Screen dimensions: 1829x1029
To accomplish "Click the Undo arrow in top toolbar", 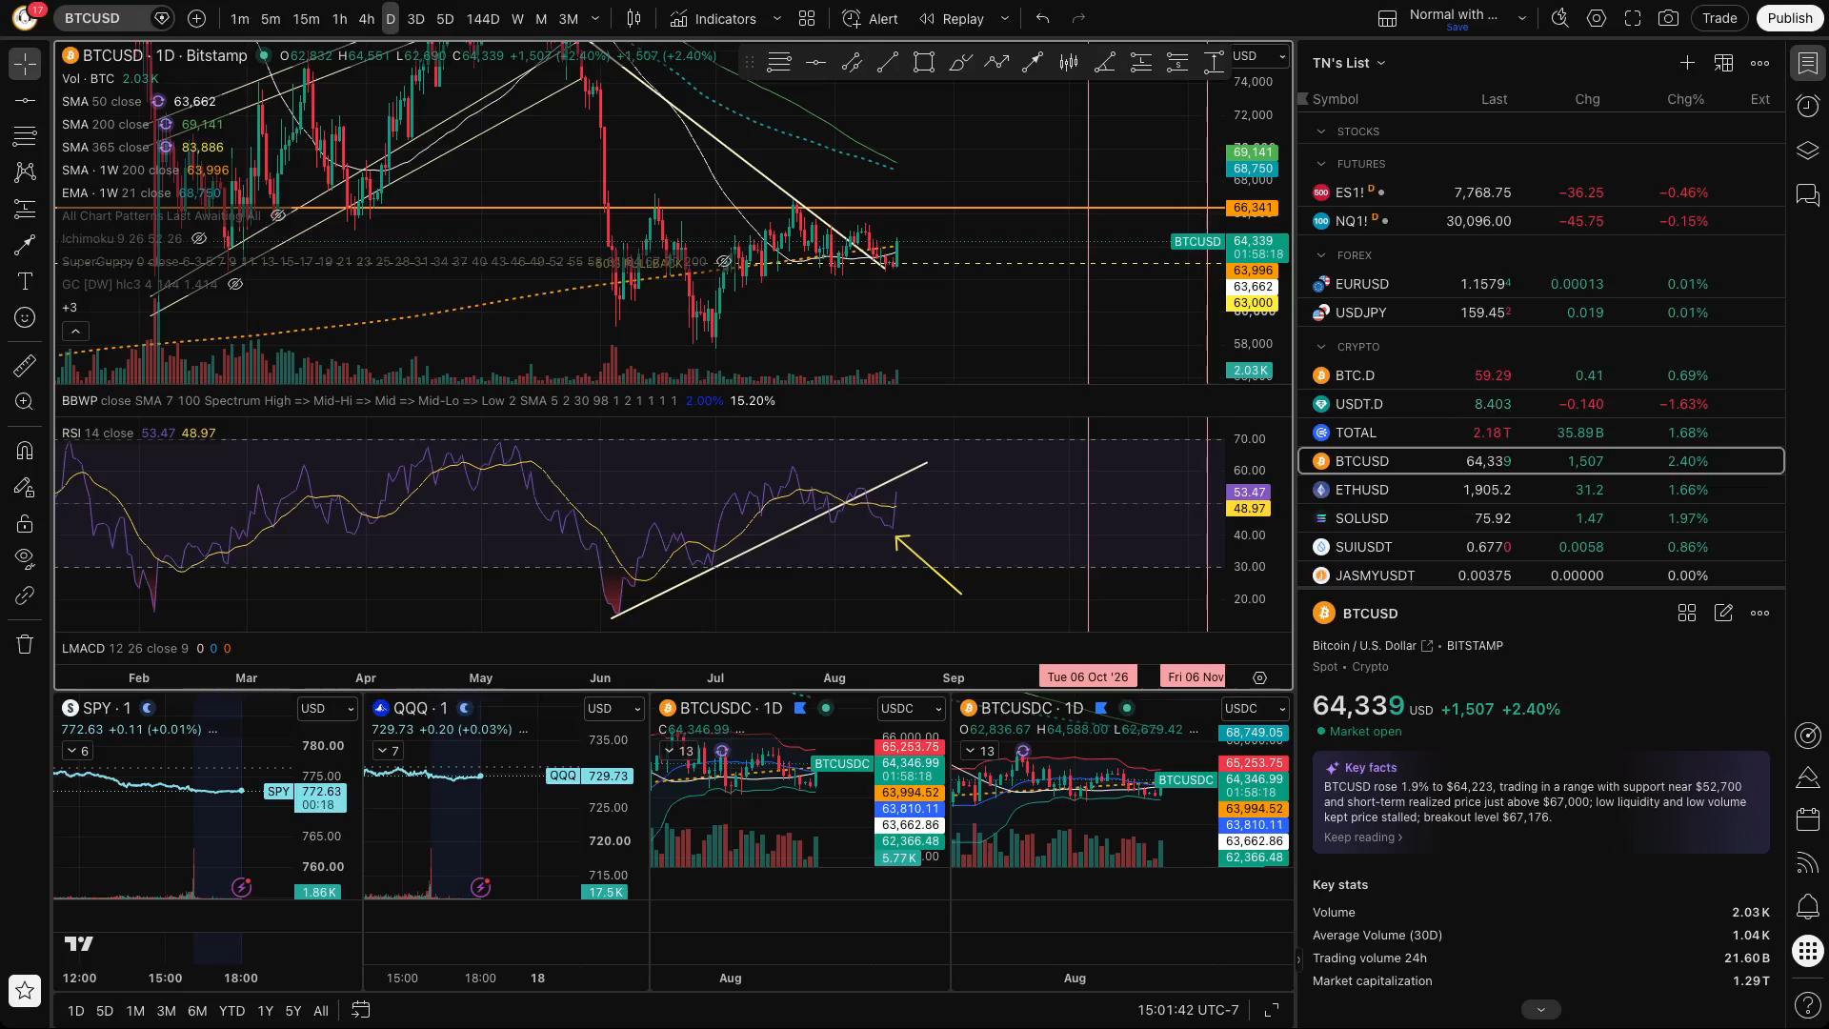I will [x=1043, y=18].
